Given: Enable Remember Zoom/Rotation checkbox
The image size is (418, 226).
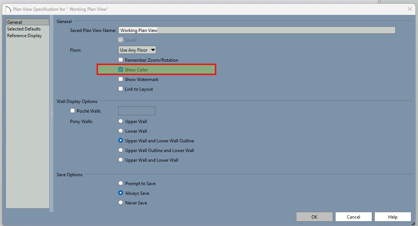Looking at the screenshot, I should tap(121, 60).
